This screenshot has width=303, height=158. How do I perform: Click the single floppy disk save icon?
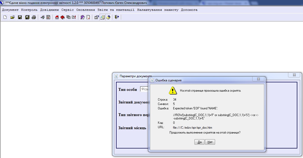point(20,17)
